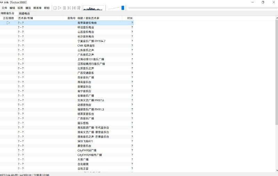The width and height of the screenshot is (278, 176).
Task: Select the 大苗广播 station
Action: click(67, 160)
